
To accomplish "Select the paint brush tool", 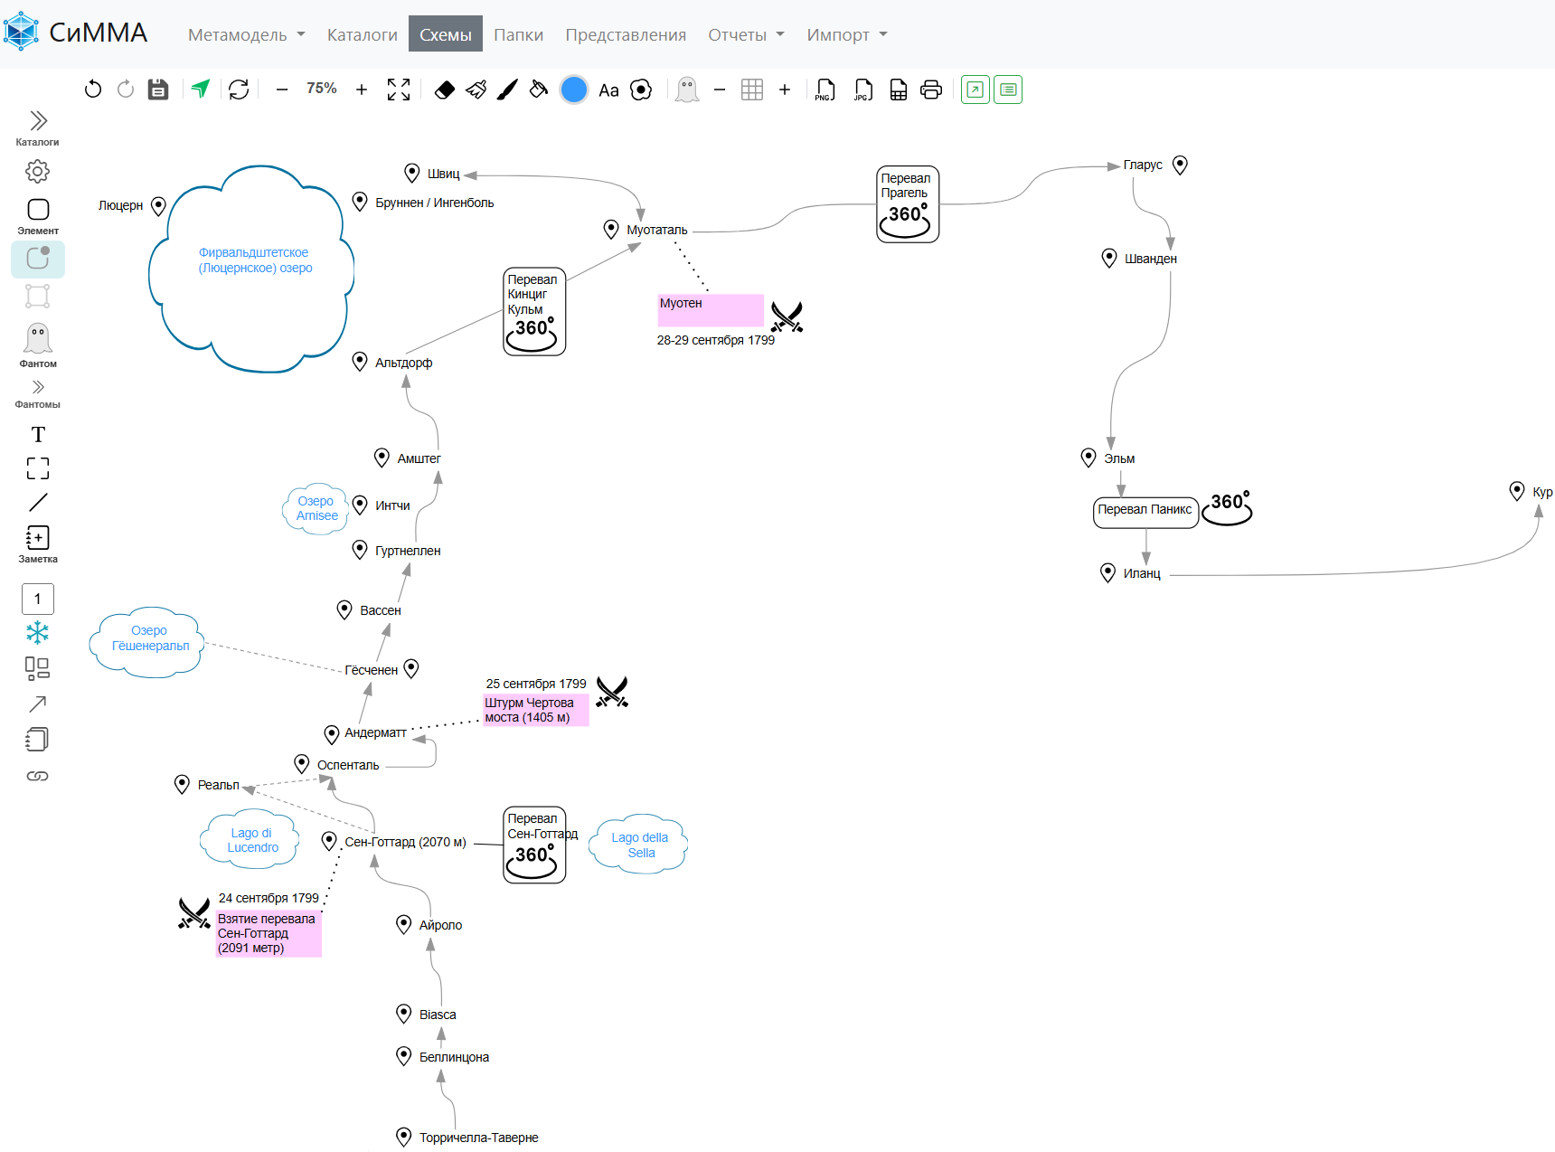I will click(x=508, y=90).
